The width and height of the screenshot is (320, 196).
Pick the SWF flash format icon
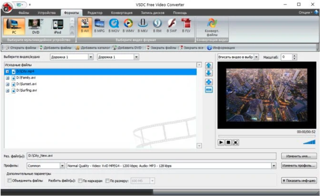[x=171, y=25]
